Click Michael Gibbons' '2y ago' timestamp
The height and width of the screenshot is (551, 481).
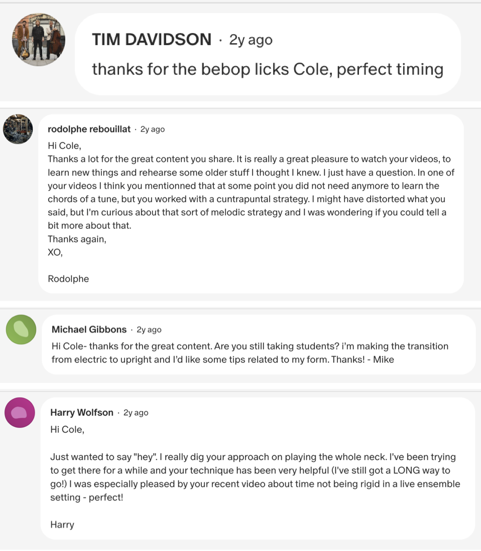(149, 330)
